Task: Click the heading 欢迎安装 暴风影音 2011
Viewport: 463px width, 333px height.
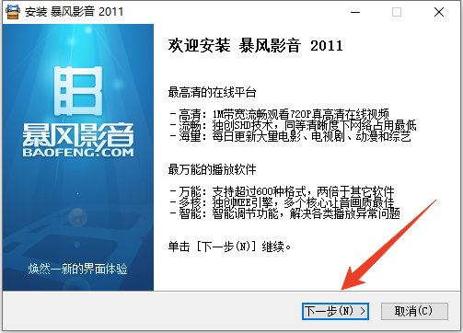Action: [255, 46]
